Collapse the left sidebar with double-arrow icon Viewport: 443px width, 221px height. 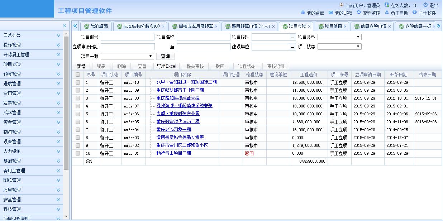pyautogui.click(x=64, y=25)
